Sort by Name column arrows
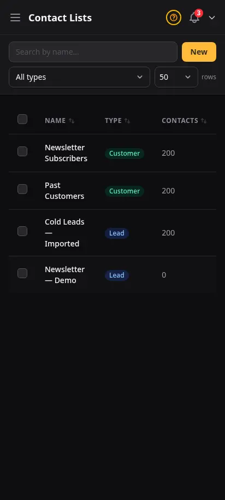 72,121
